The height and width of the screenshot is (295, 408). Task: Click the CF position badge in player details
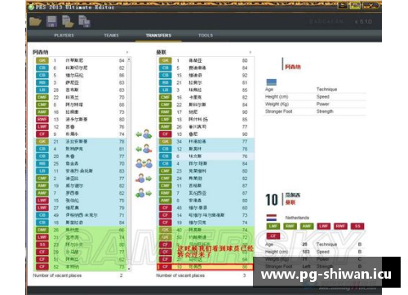click(x=273, y=236)
